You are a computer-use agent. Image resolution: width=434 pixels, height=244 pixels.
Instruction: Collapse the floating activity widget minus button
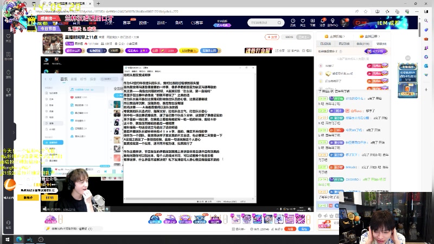pos(408,58)
